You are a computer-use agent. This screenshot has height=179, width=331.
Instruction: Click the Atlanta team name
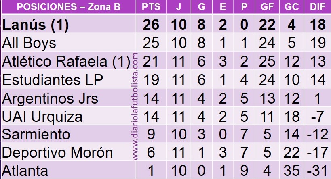pyautogui.click(x=25, y=171)
